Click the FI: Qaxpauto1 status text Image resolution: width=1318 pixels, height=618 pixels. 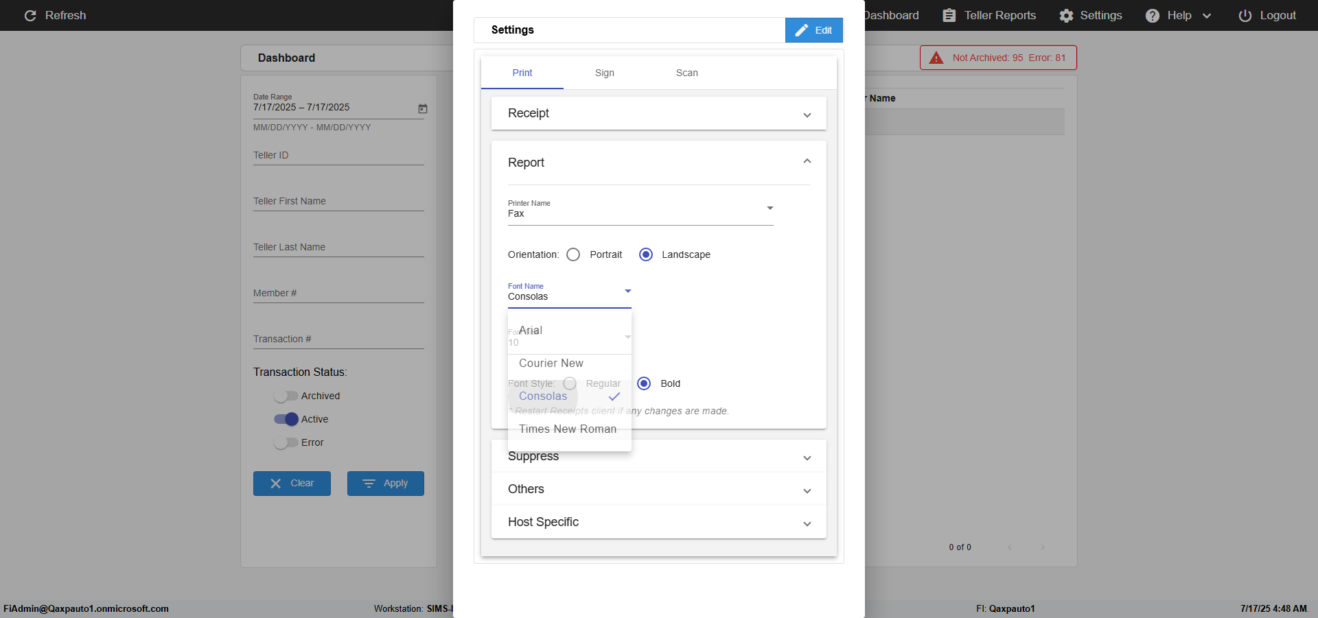tap(1006, 608)
